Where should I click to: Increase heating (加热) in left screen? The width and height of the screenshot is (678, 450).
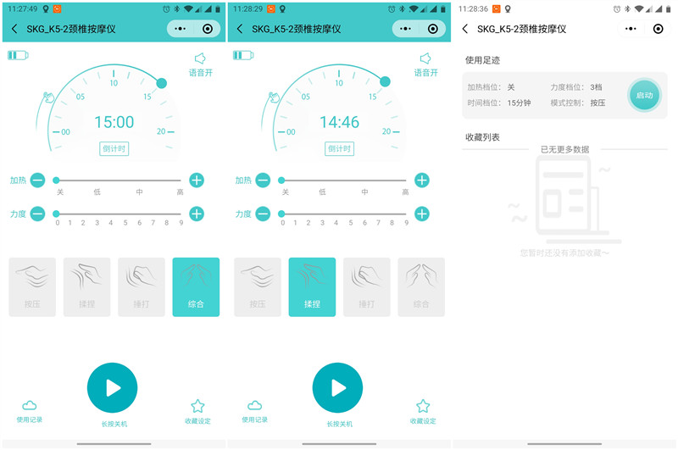[x=197, y=181]
